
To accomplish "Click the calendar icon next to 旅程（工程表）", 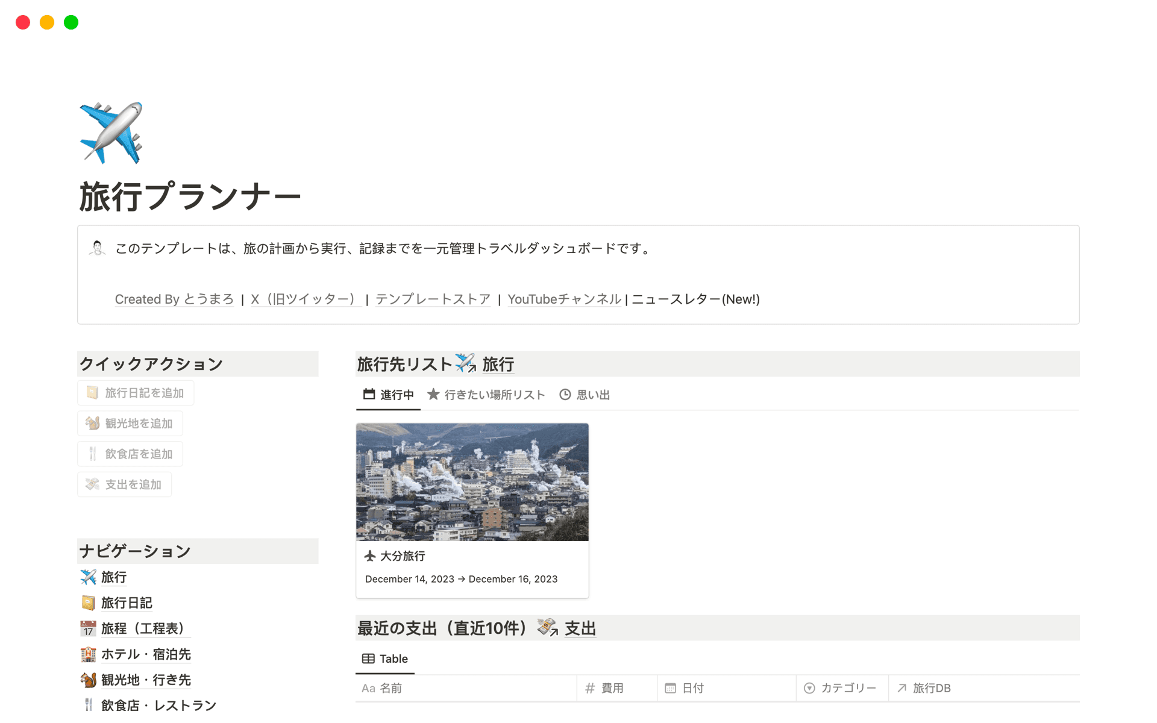I will tap(88, 628).
